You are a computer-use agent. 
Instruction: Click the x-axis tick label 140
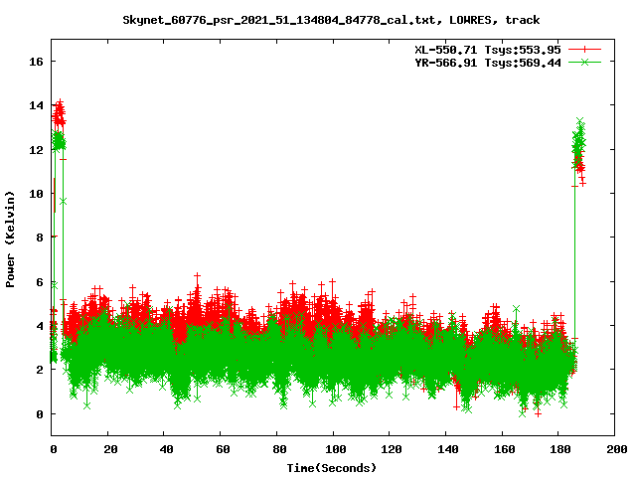point(448,449)
